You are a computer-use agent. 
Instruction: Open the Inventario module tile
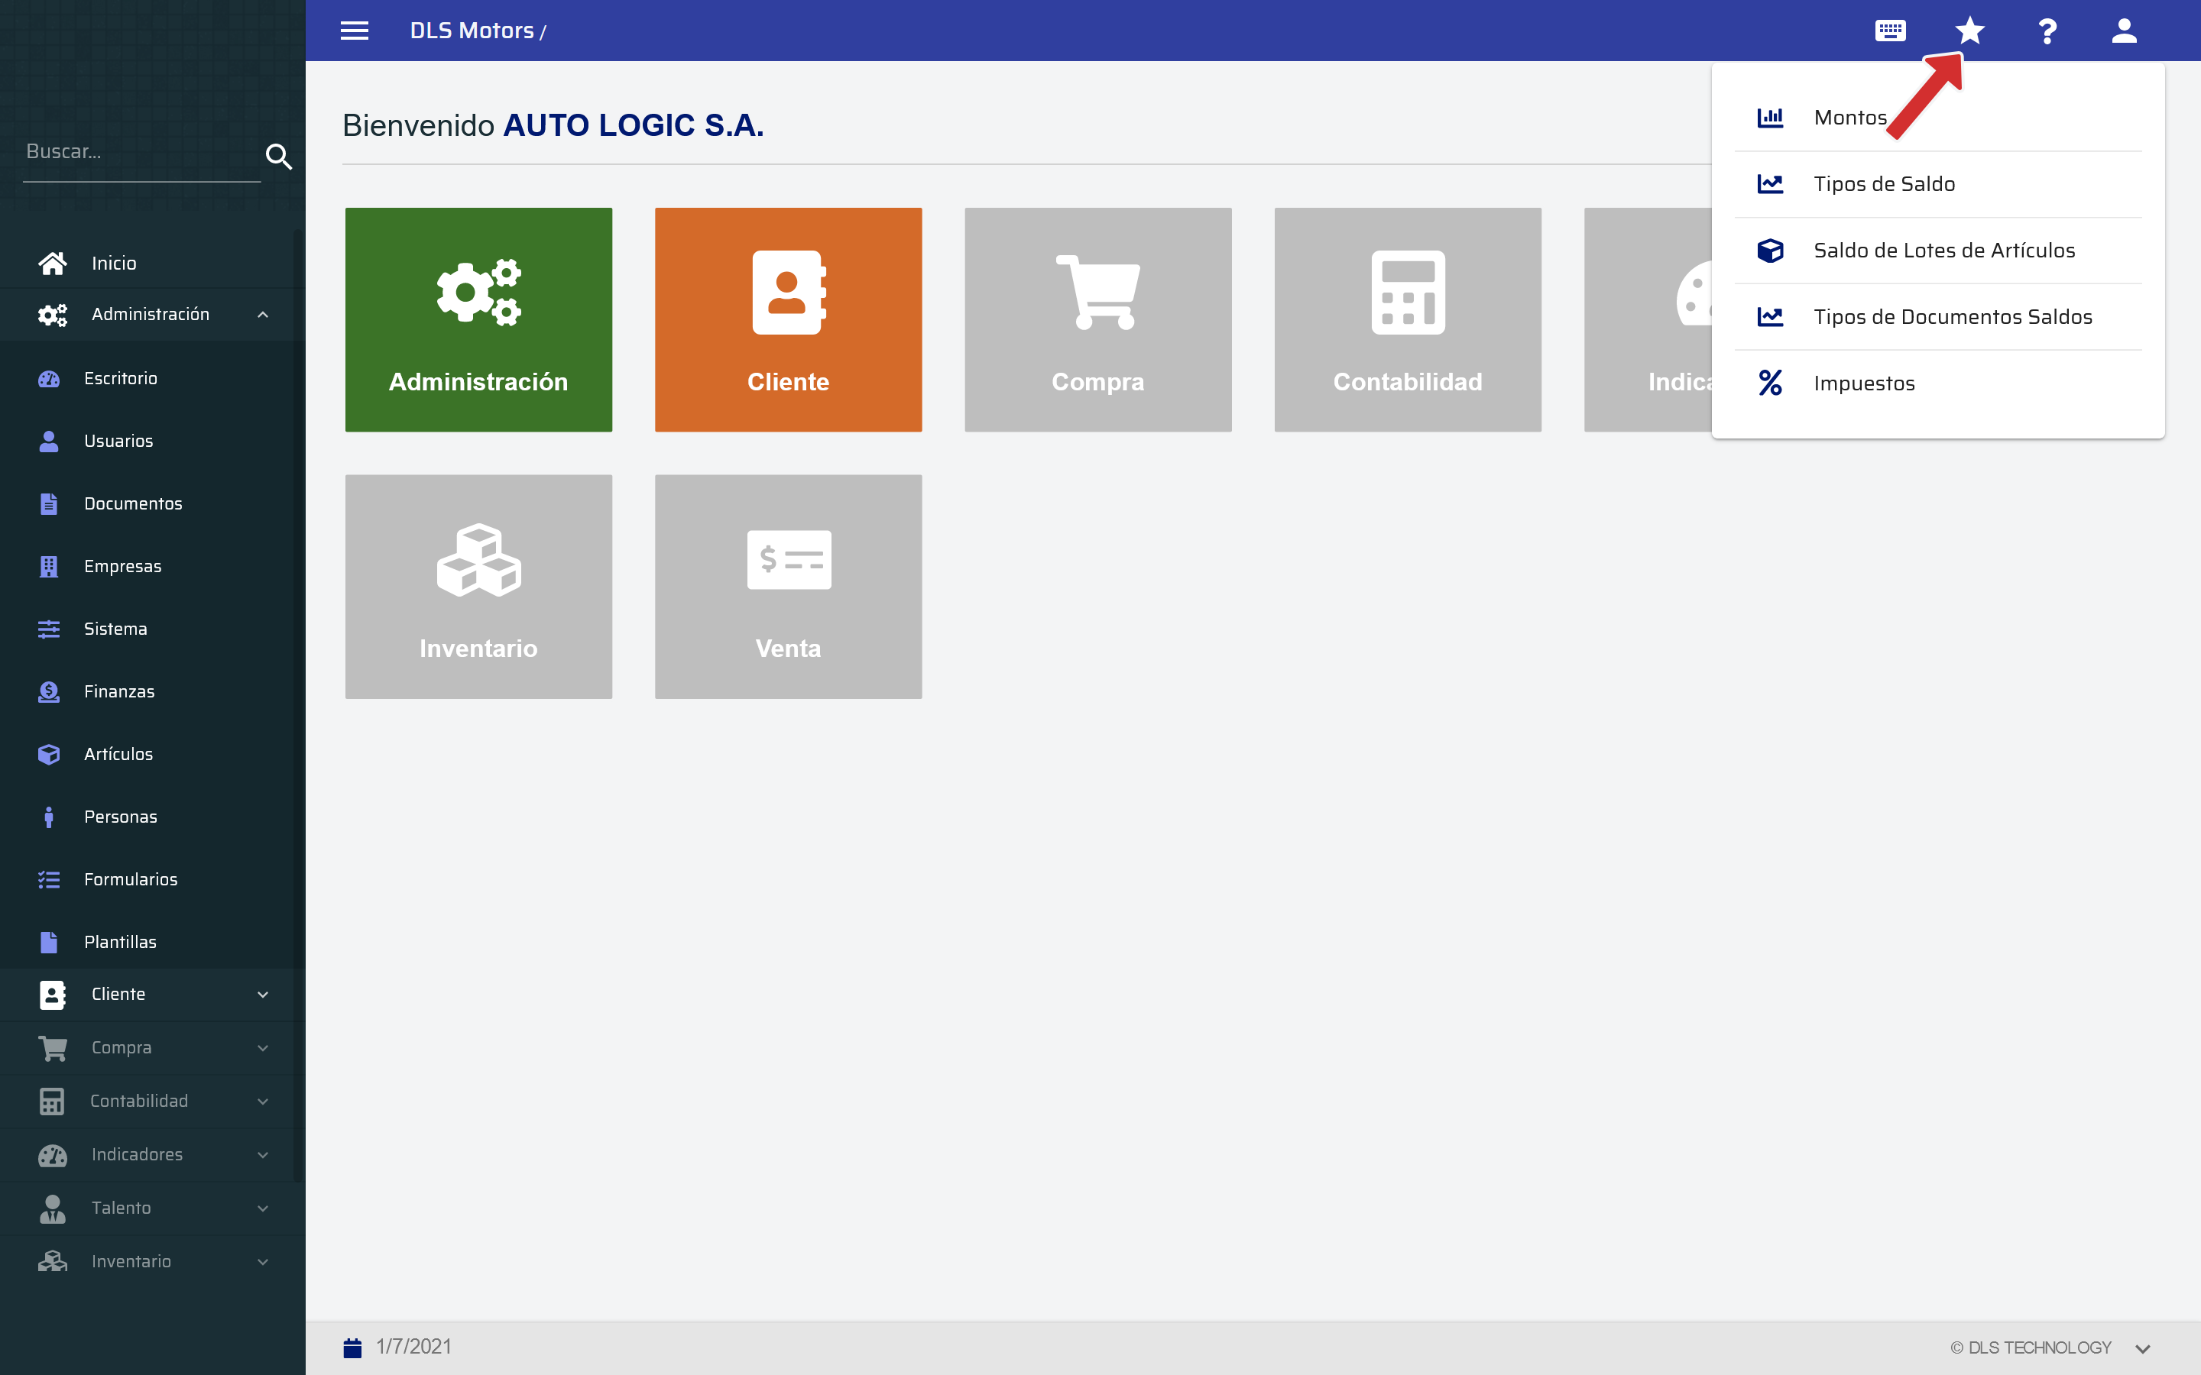(x=478, y=587)
